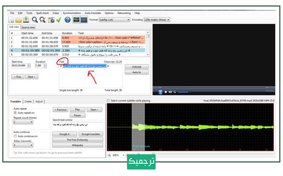Open the Replace tool icon

(x=42, y=20)
